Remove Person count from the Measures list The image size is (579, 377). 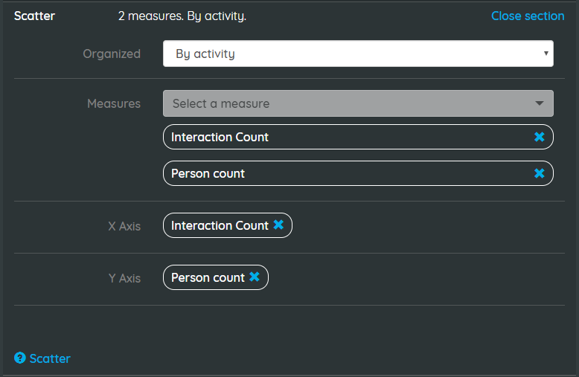pyautogui.click(x=539, y=173)
